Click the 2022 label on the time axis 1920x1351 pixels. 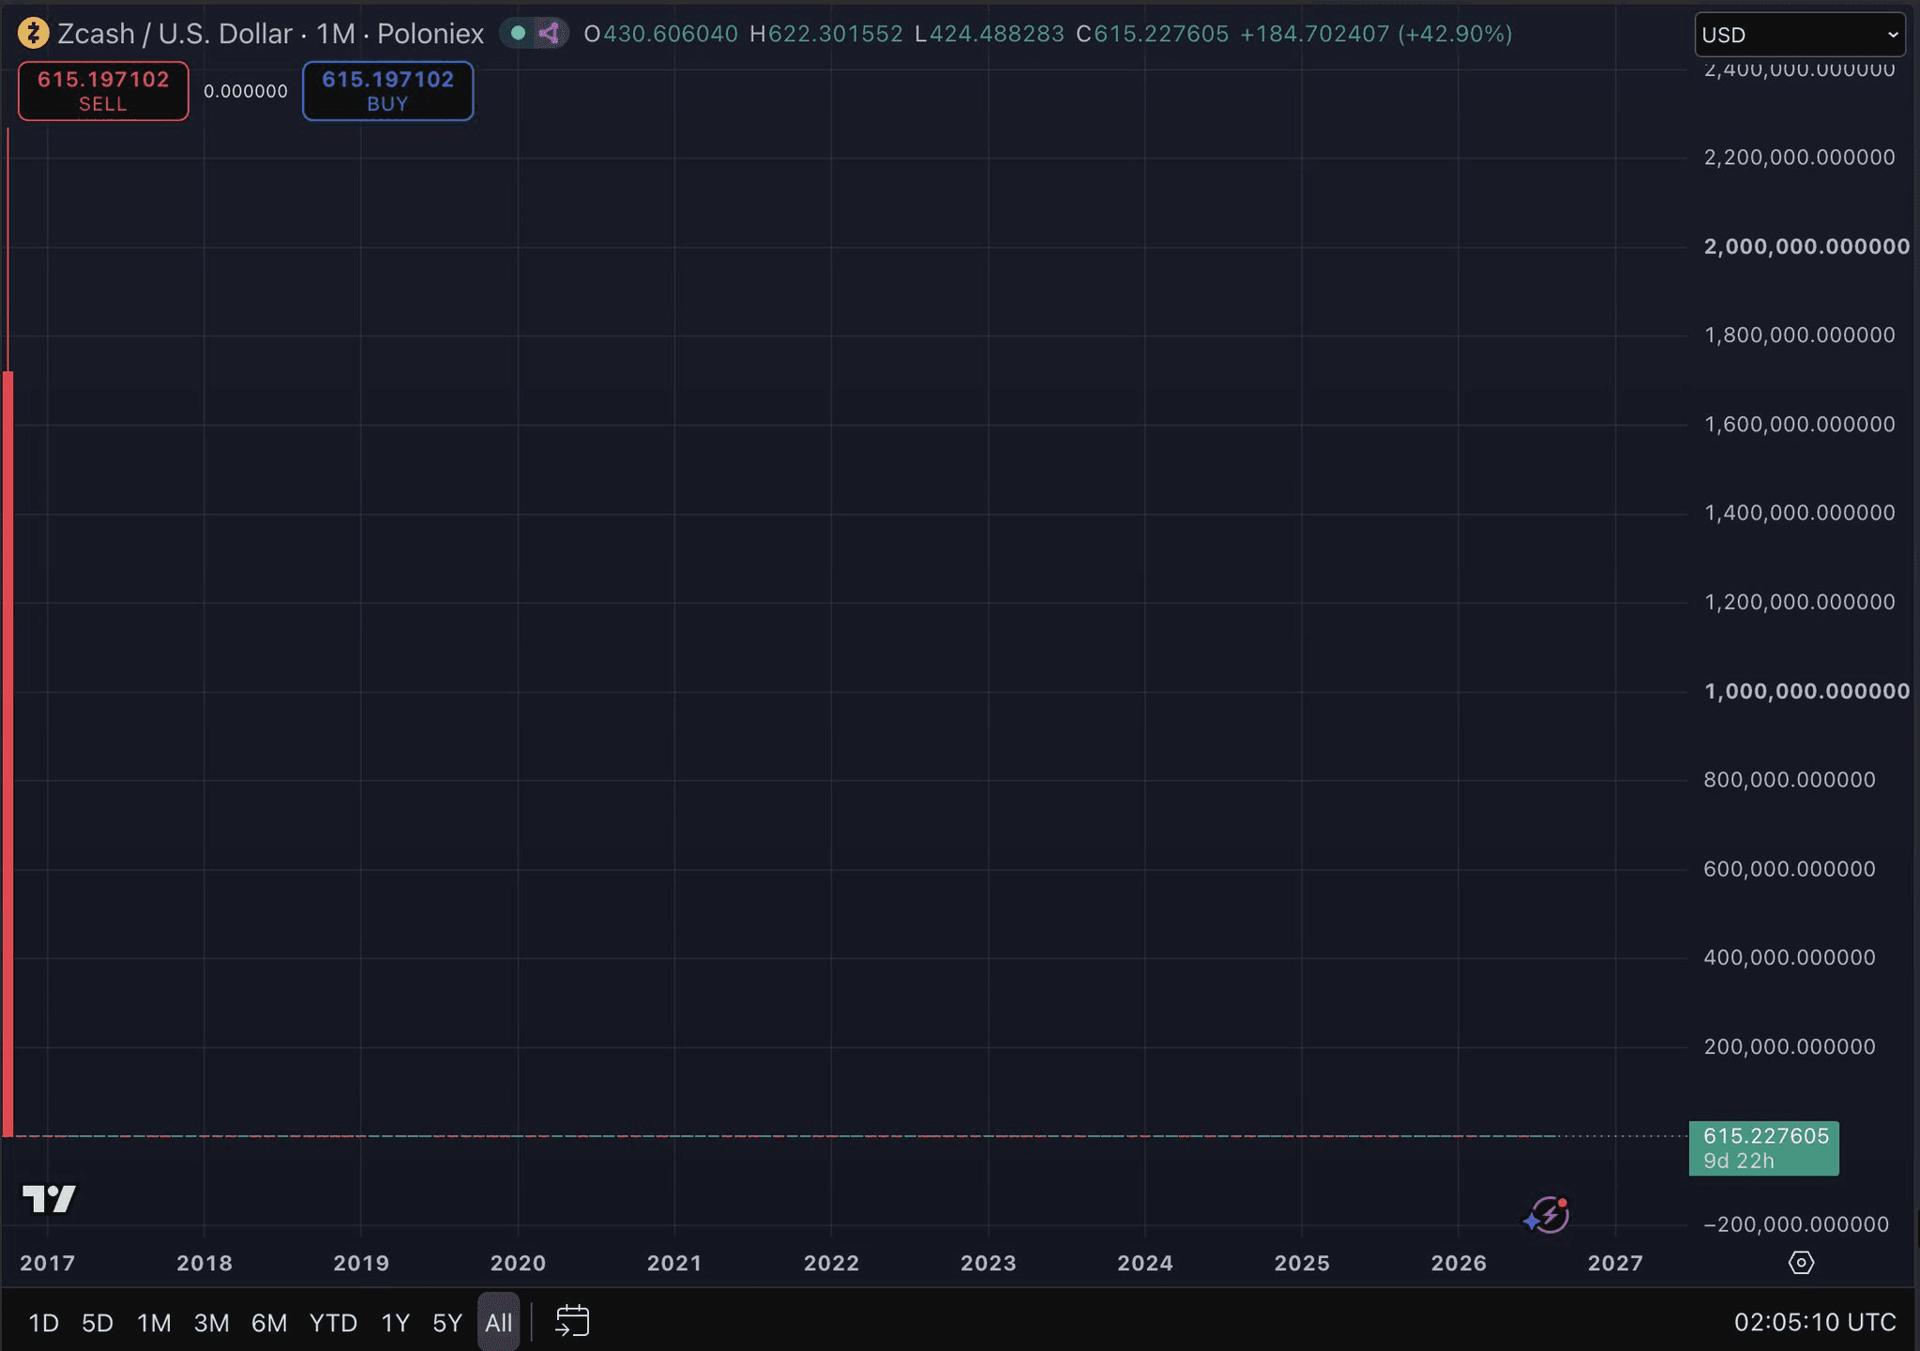pos(831,1263)
